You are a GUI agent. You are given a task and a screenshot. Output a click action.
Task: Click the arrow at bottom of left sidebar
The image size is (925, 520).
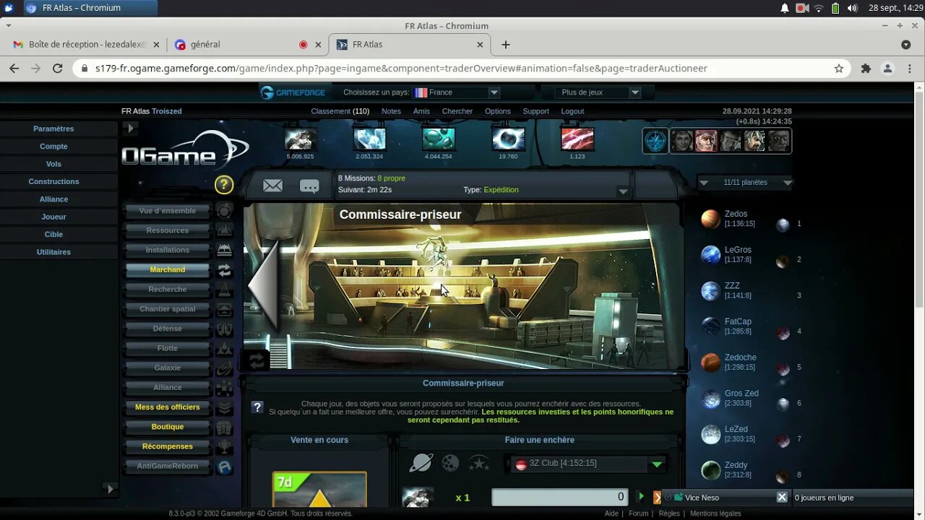(x=110, y=489)
